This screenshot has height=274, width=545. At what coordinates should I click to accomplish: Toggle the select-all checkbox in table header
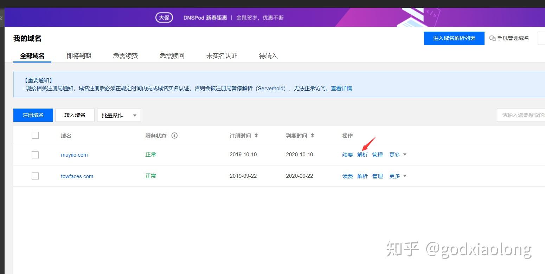pyautogui.click(x=35, y=135)
